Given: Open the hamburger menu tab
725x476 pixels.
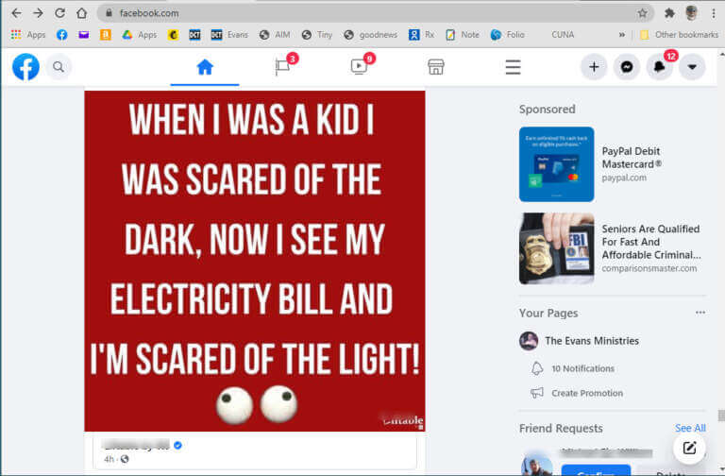Looking at the screenshot, I should click(x=513, y=68).
